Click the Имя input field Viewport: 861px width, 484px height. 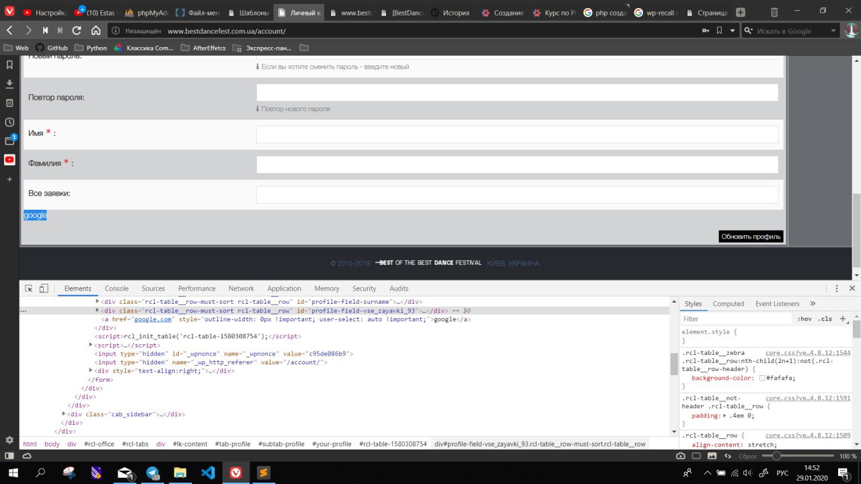[517, 134]
